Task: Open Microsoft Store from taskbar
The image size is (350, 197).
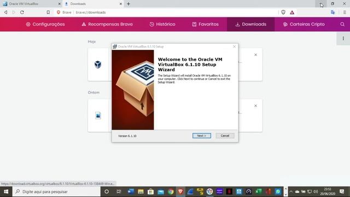Action: pos(151,192)
